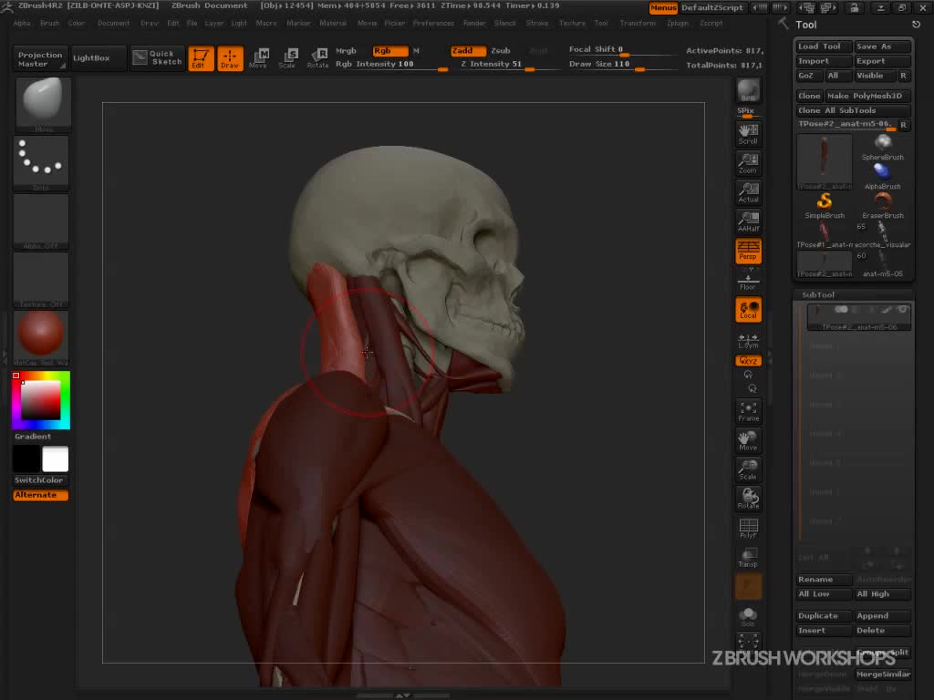Pick a color in the color picker
Screen dimensions: 934x700
coord(40,400)
